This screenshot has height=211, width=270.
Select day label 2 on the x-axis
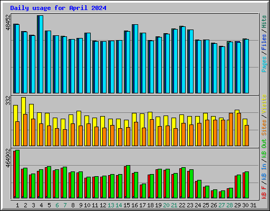click(25, 205)
